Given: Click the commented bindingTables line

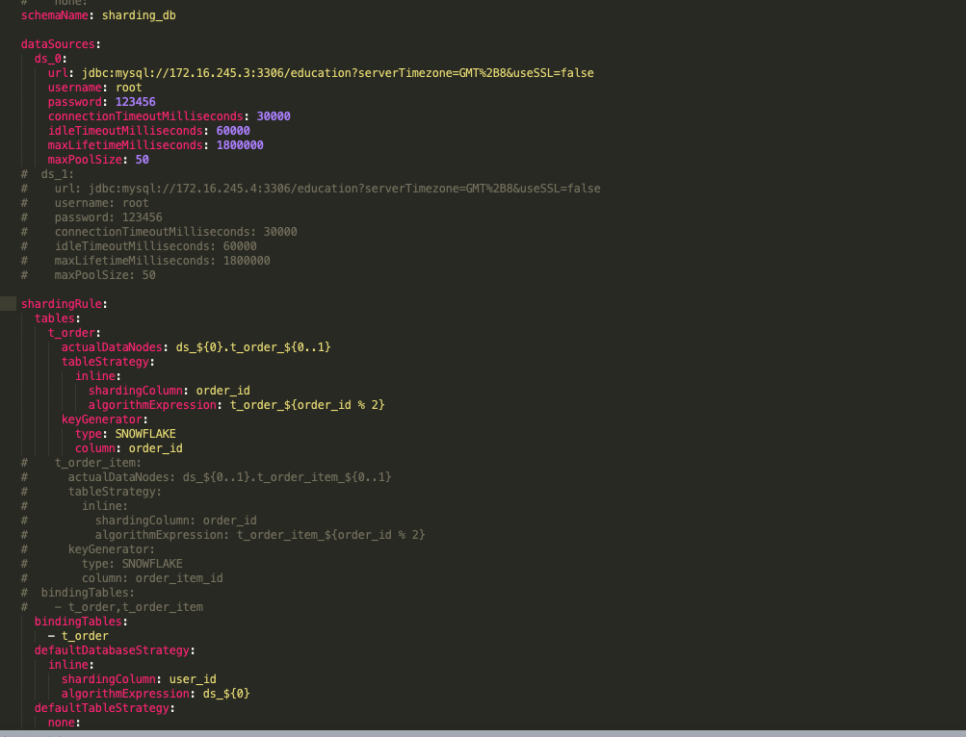Looking at the screenshot, I should (x=78, y=593).
